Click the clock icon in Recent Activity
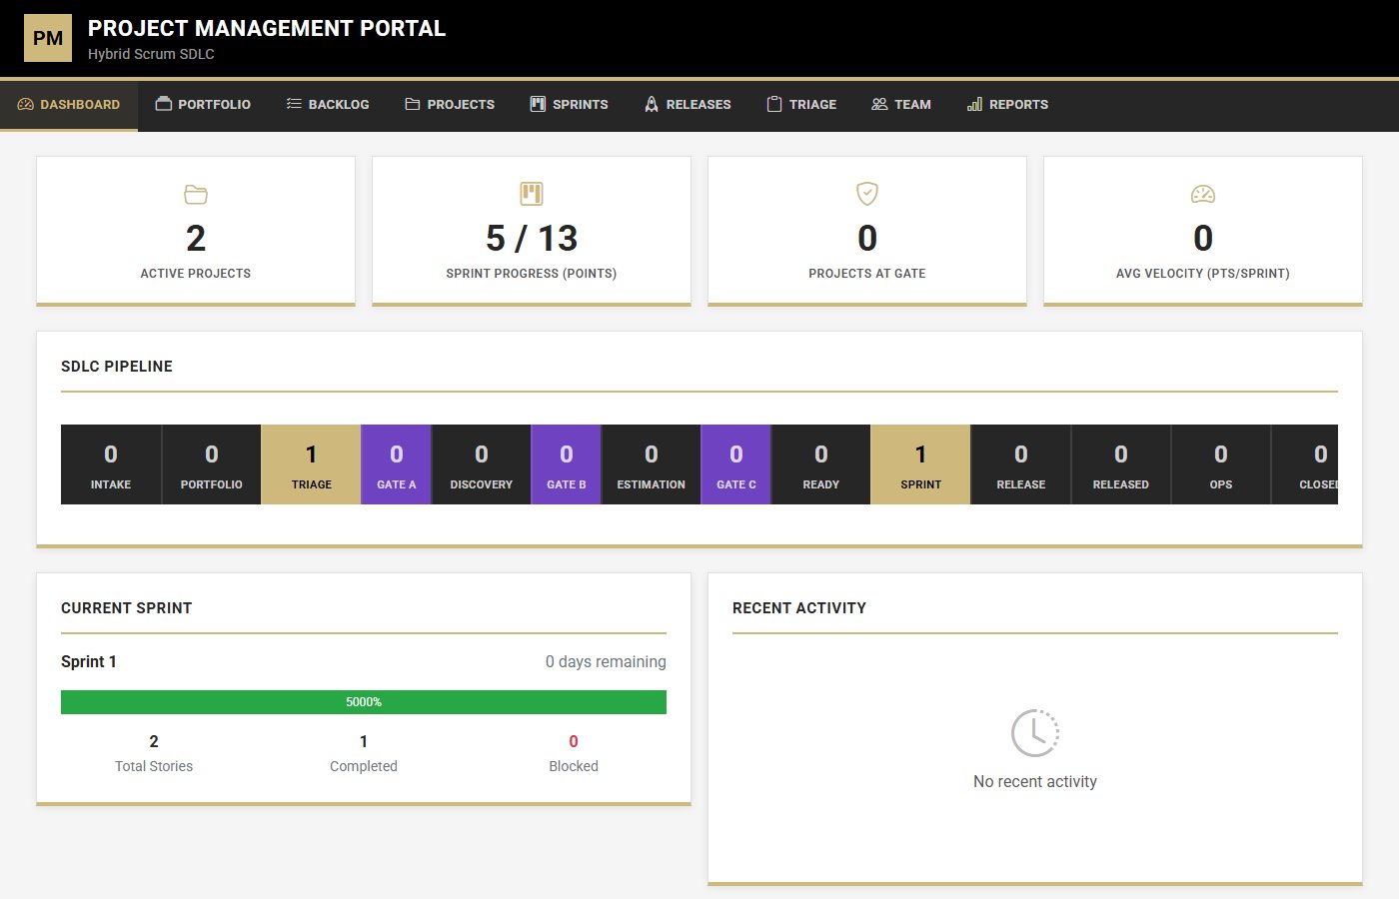Image resolution: width=1399 pixels, height=899 pixels. tap(1035, 733)
